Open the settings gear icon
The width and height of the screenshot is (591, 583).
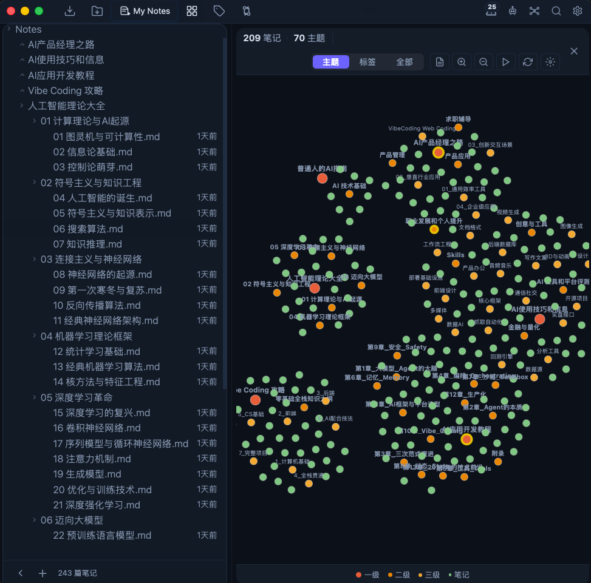578,11
